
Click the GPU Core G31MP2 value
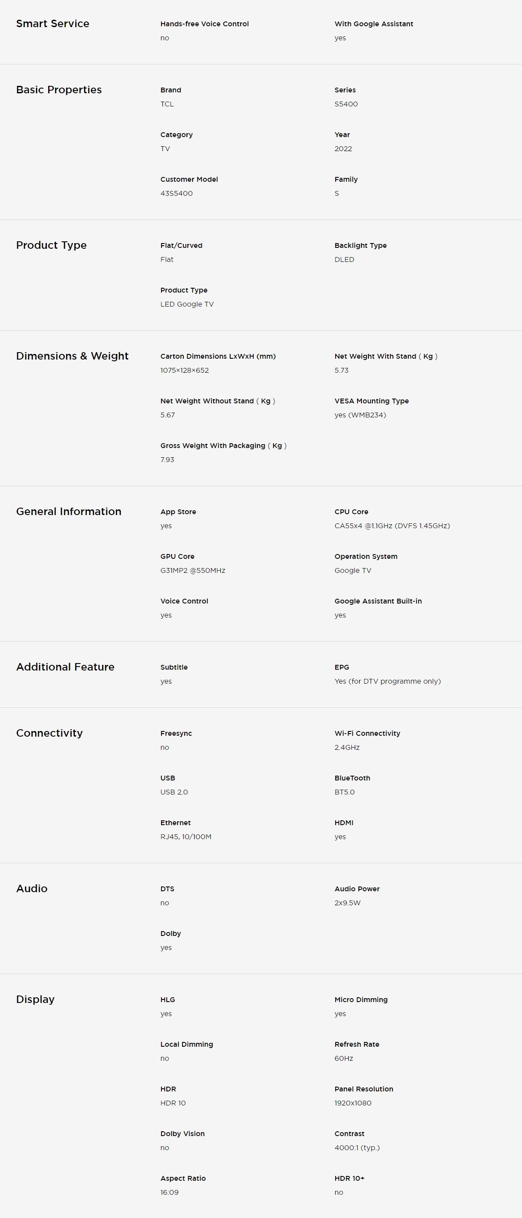tap(192, 570)
